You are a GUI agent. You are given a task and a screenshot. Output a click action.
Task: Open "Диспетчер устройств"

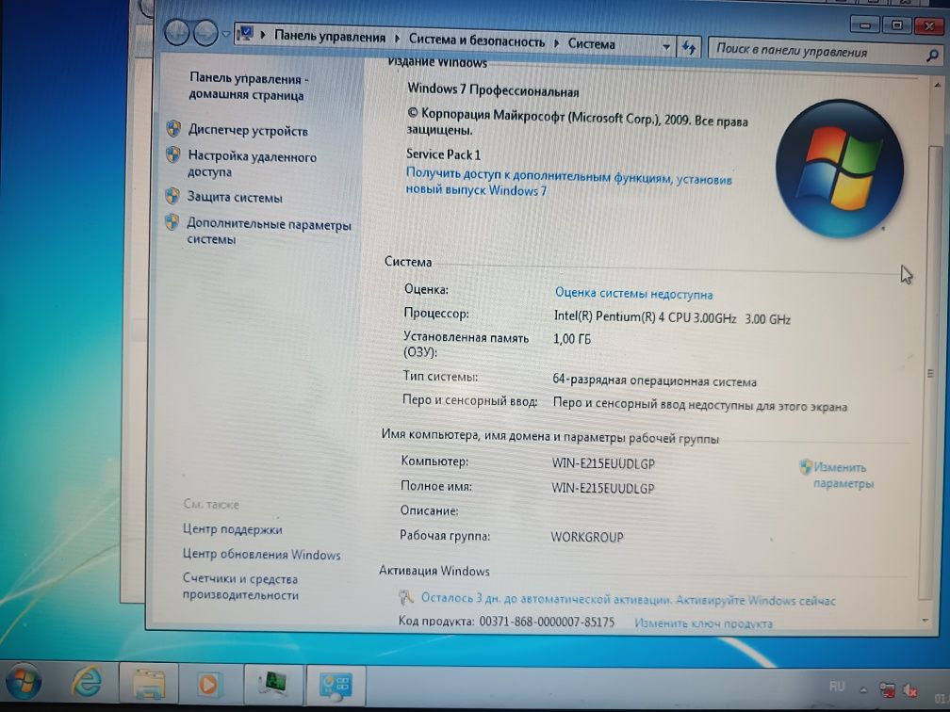(248, 130)
